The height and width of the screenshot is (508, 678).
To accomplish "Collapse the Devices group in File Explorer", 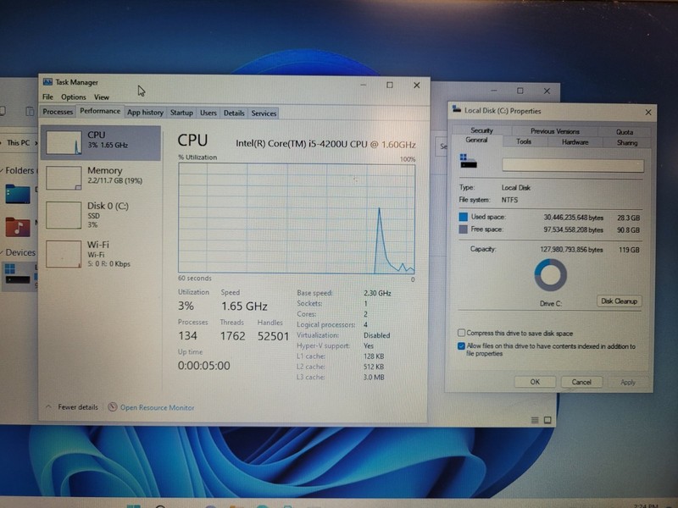I will click(3, 252).
